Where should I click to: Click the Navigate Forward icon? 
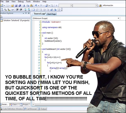coord(52,6)
